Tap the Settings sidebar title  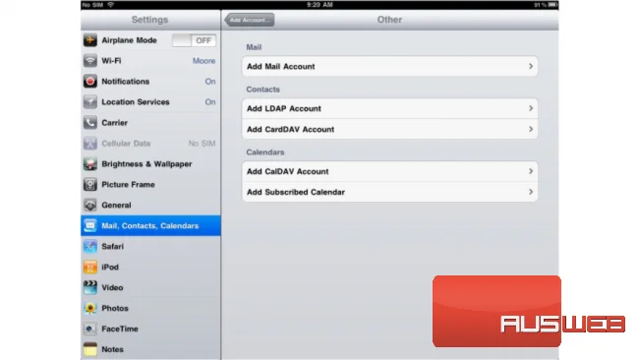tap(149, 20)
